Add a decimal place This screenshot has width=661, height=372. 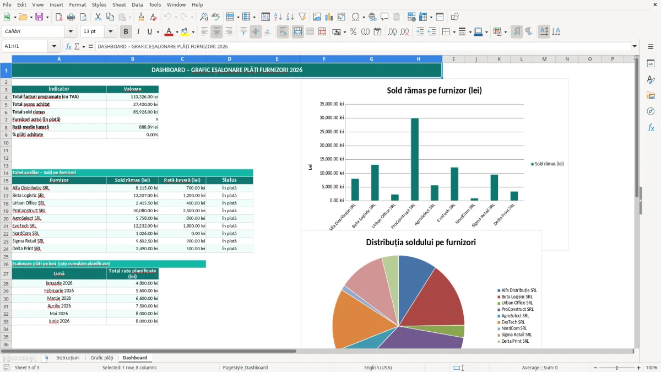pos(393,32)
